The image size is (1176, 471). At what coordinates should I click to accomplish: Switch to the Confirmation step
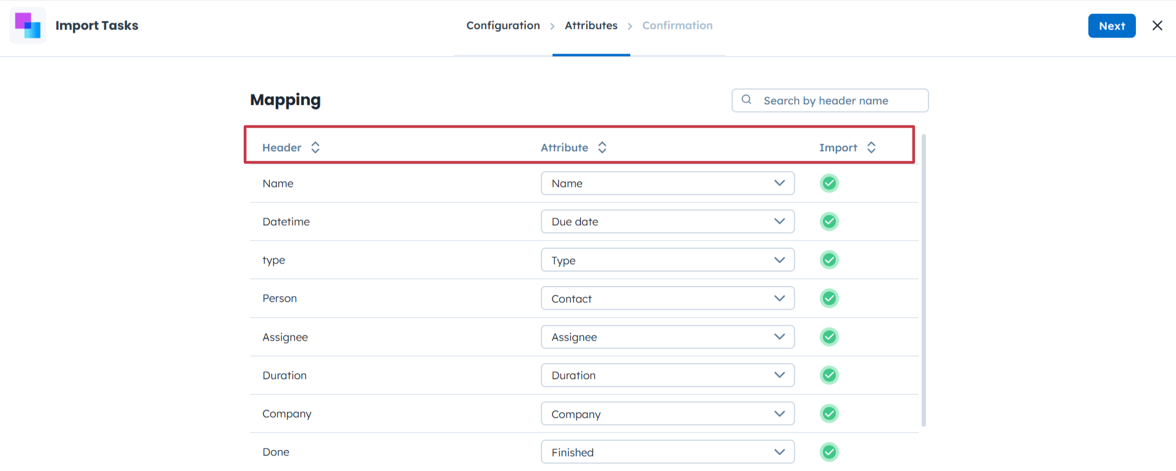(677, 25)
